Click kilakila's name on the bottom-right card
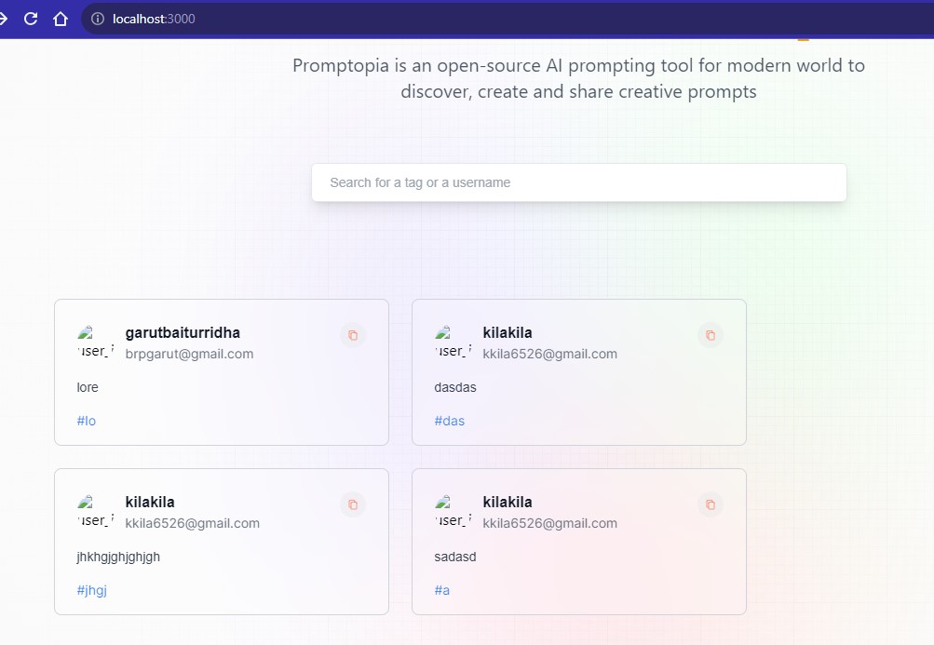Viewport: 934px width, 645px height. click(x=507, y=502)
